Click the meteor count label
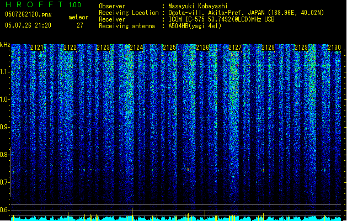The image size is (347, 221). click(x=78, y=17)
